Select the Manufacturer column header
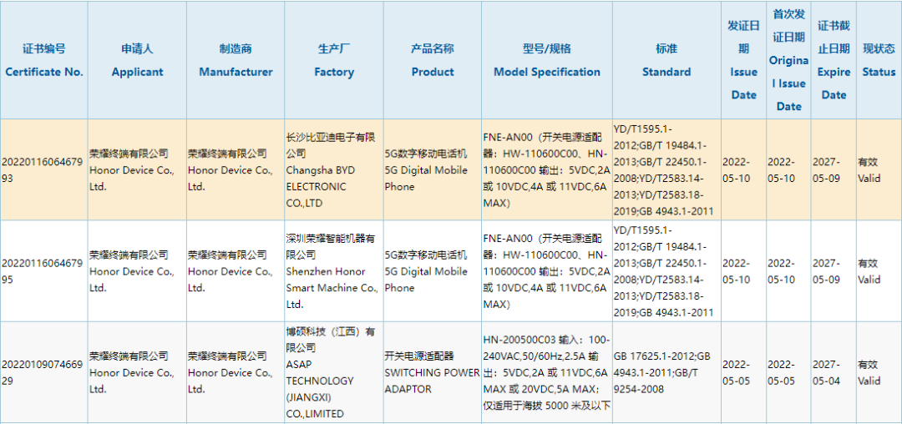 (x=236, y=60)
